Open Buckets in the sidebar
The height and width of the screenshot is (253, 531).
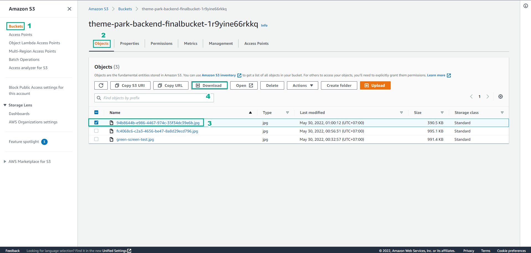(x=16, y=26)
